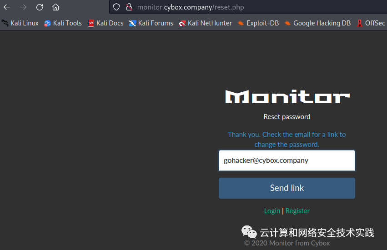Open the Kali Forums bookmark
This screenshot has width=387, height=250.
click(x=151, y=23)
